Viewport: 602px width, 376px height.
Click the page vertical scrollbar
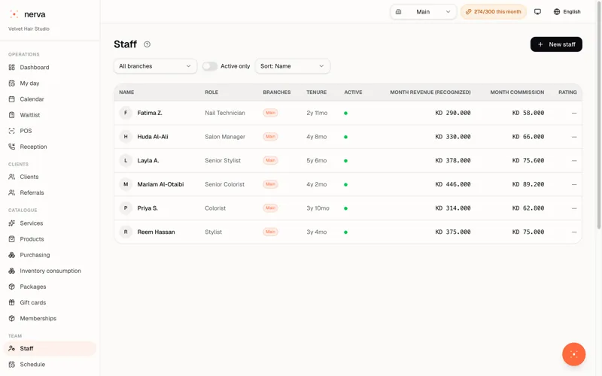tap(599, 115)
